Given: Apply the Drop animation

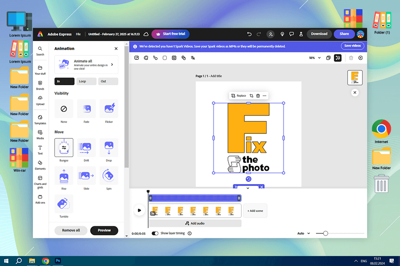Looking at the screenshot, I should click(x=109, y=148).
